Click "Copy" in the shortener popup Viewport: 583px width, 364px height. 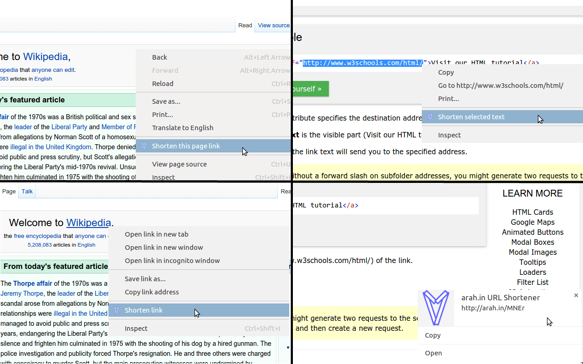(x=432, y=335)
